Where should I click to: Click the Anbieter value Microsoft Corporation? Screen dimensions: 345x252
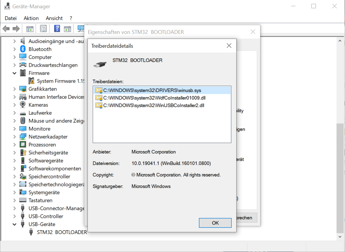[x=153, y=152]
